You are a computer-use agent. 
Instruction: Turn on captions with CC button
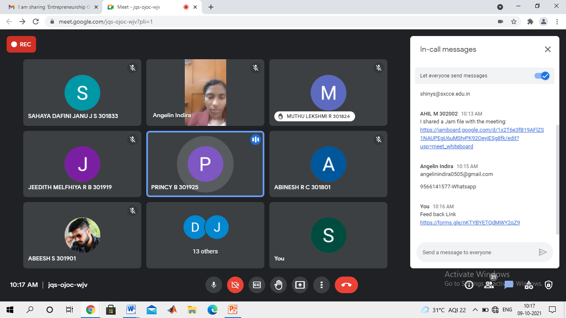click(x=257, y=285)
